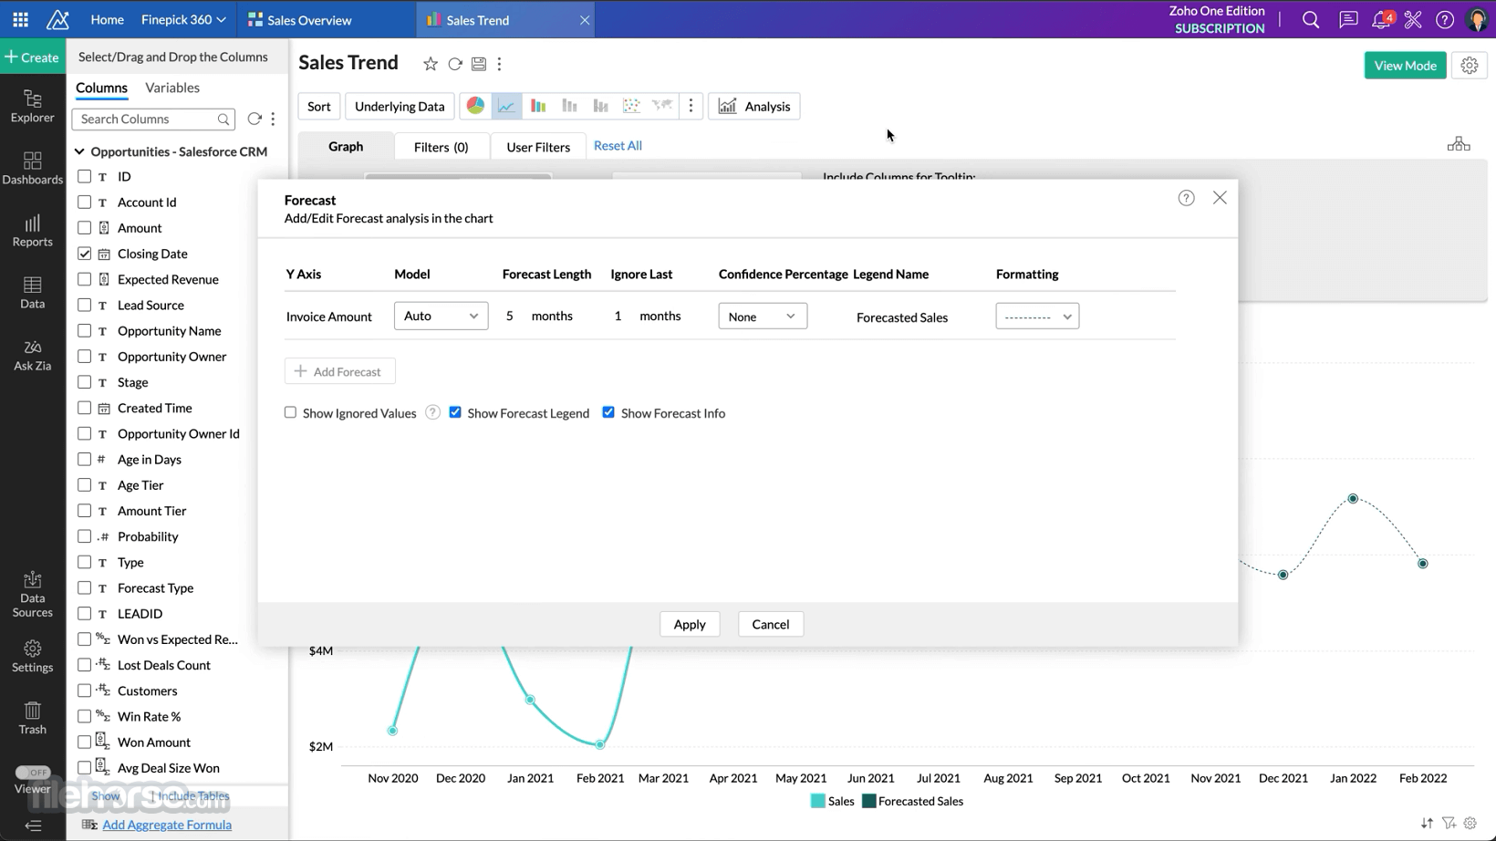Open the Finepick 360 workspace dropdown
1496x841 pixels.
[183, 20]
